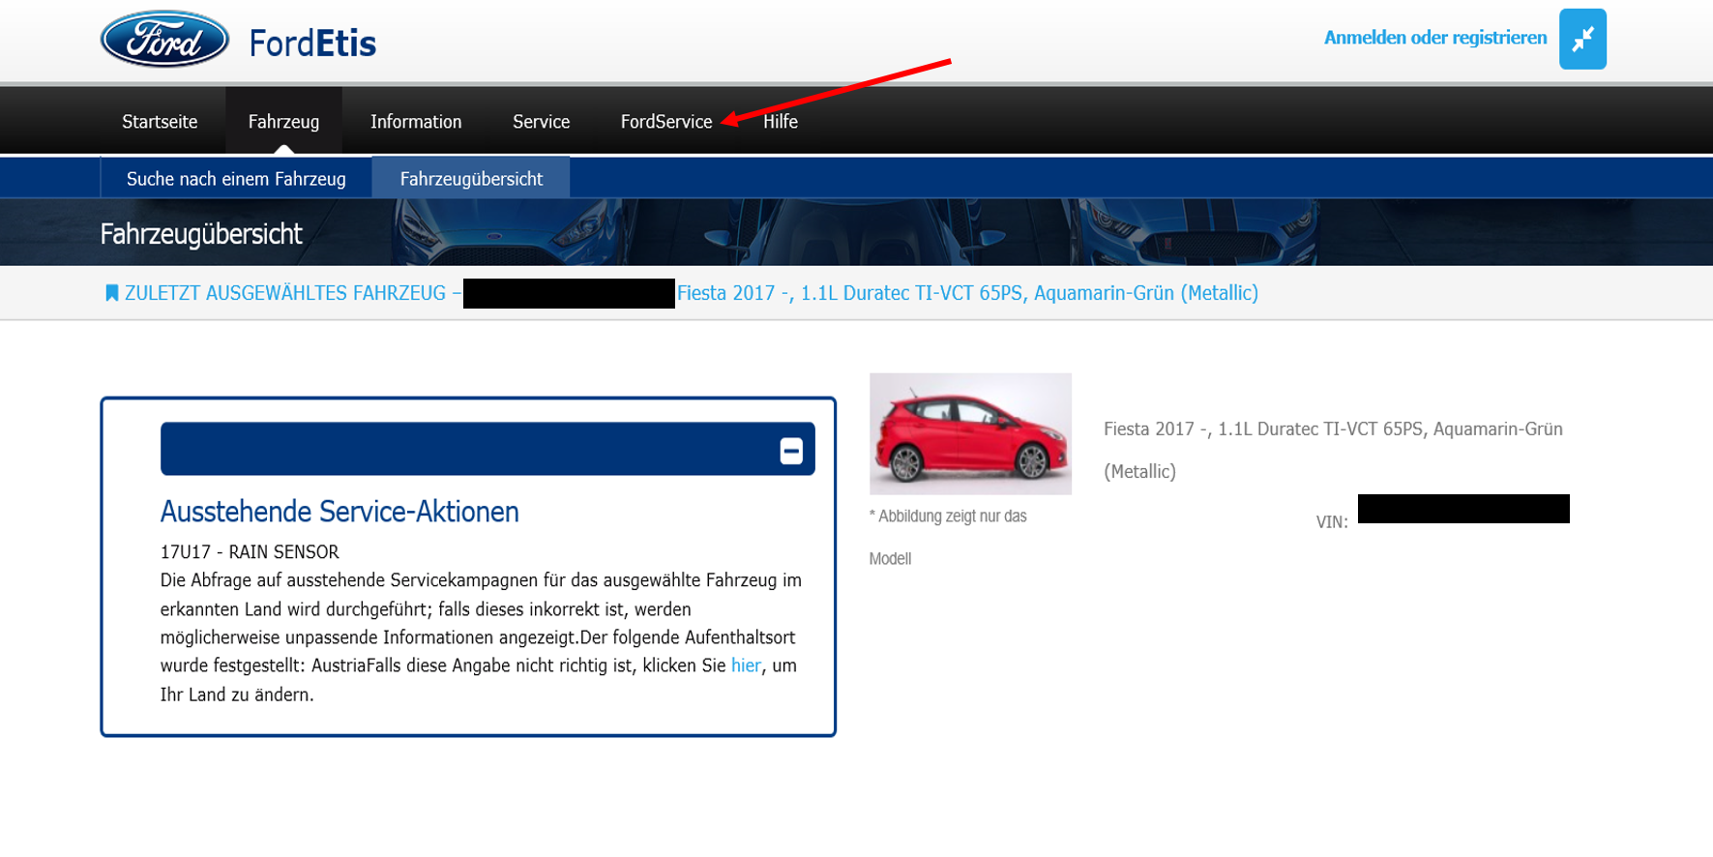Go to the Service menu
This screenshot has width=1713, height=857.
click(x=541, y=122)
